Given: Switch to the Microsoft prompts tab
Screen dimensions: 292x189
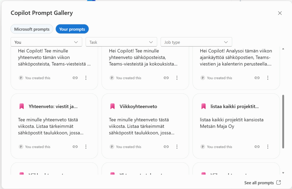Looking at the screenshot, I should [32, 29].
